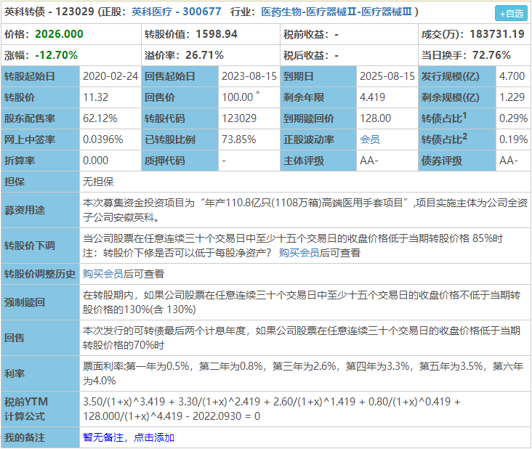The width and height of the screenshot is (532, 449).
Task: Click the 英科转债 - 123029 title
Action: (x=49, y=12)
